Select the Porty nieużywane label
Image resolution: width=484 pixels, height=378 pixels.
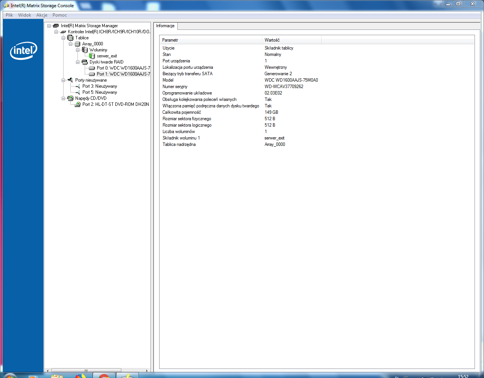tap(91, 80)
